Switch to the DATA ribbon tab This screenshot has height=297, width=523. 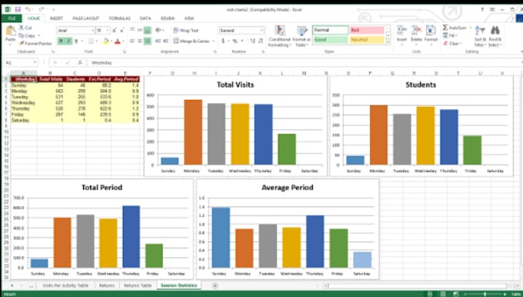[145, 18]
